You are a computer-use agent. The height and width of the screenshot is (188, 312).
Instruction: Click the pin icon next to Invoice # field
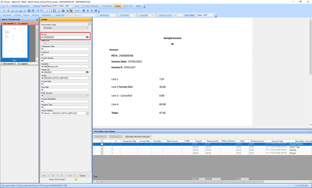coord(42,55)
